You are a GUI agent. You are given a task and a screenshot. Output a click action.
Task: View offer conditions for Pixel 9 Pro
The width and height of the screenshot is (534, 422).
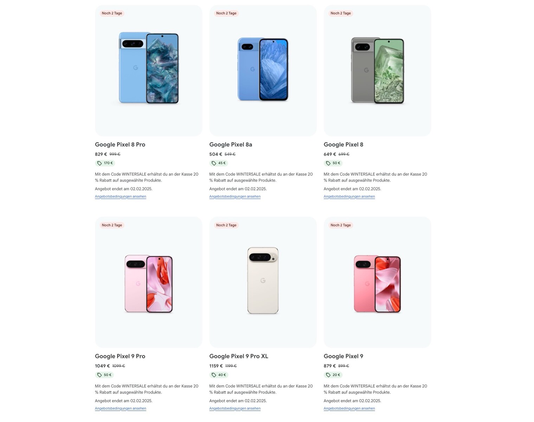(120, 408)
